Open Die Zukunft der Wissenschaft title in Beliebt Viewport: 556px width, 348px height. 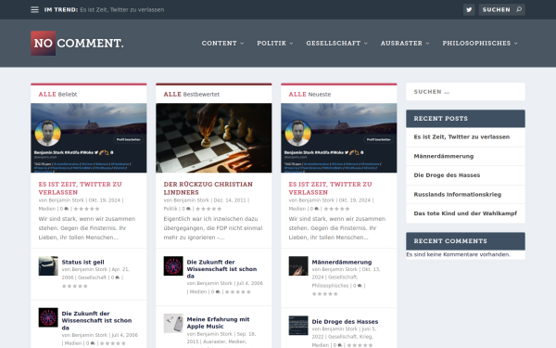96,320
